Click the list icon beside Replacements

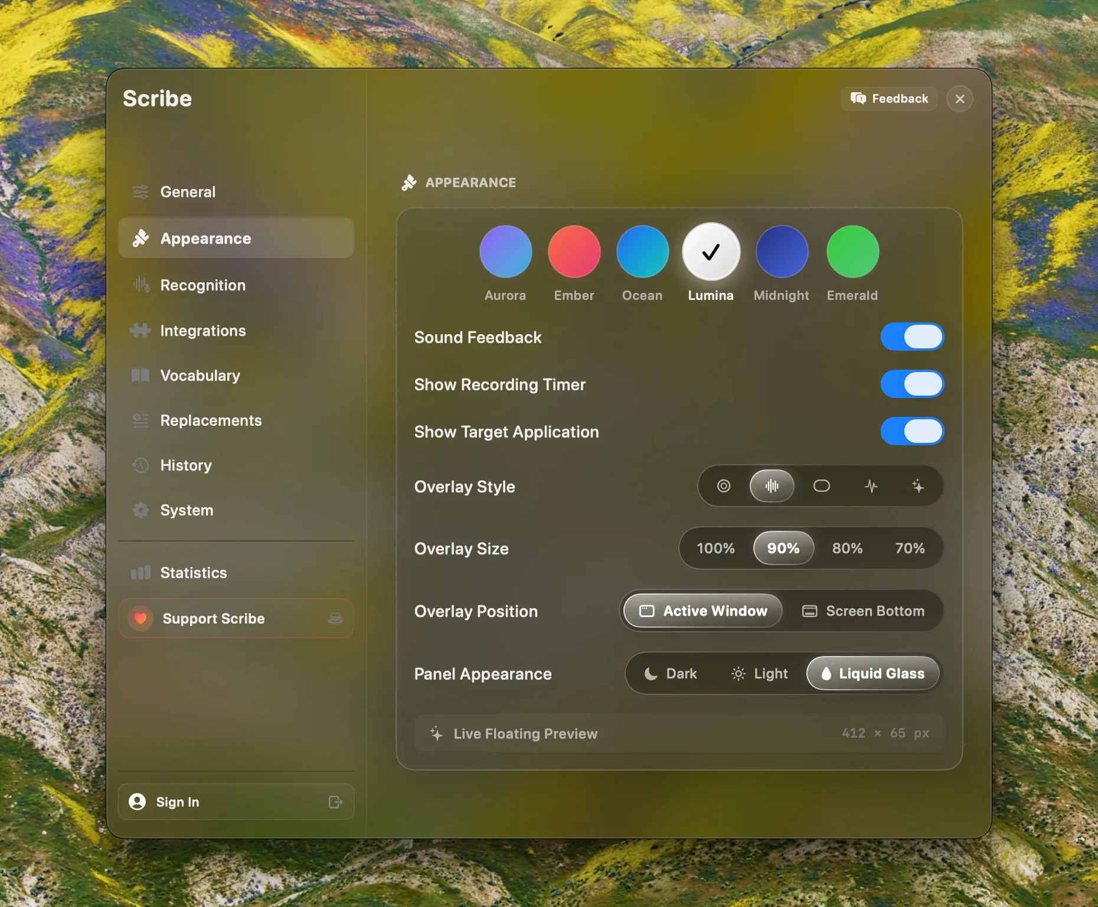140,420
